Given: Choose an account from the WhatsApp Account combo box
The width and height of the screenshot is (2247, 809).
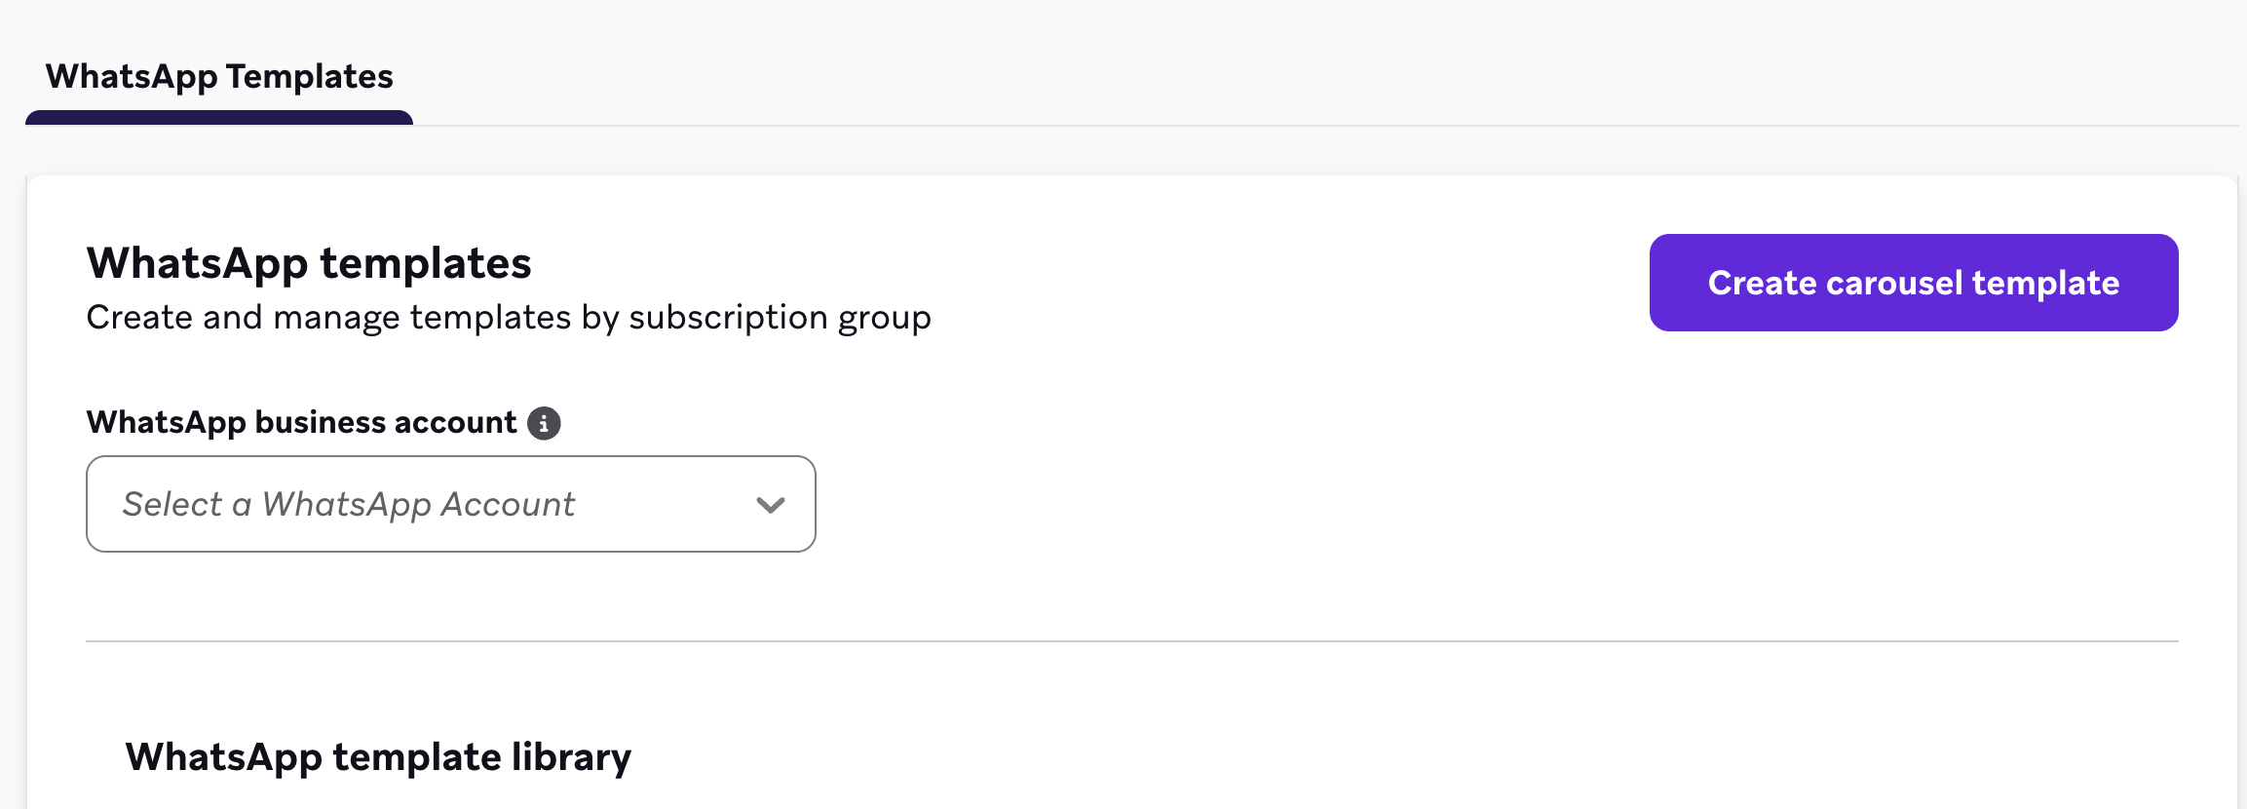Looking at the screenshot, I should pos(450,504).
